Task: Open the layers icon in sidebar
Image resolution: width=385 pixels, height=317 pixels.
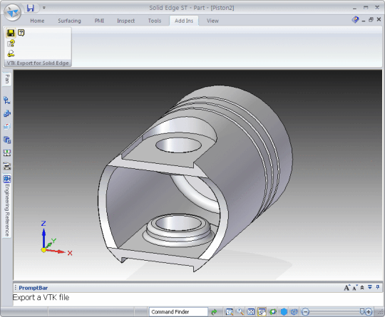Action: (x=7, y=127)
